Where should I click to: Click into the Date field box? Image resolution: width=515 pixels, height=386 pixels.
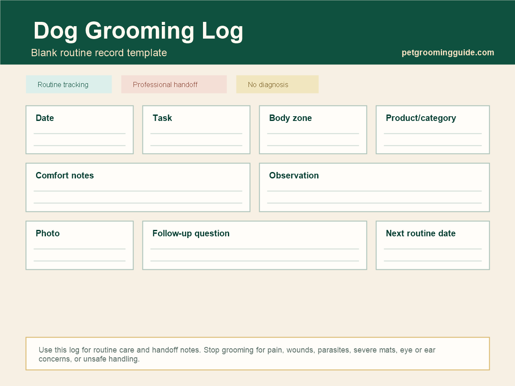tap(79, 130)
